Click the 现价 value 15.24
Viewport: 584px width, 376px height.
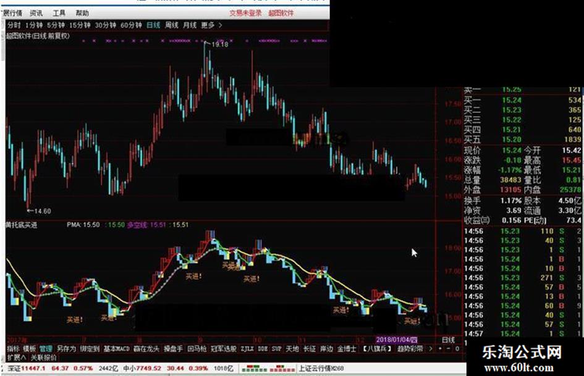512,151
